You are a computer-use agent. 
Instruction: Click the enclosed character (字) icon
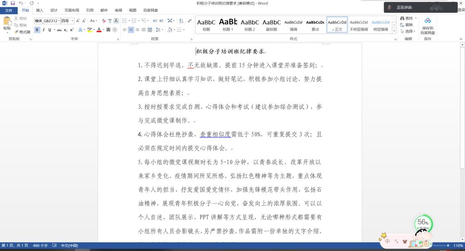click(x=115, y=29)
